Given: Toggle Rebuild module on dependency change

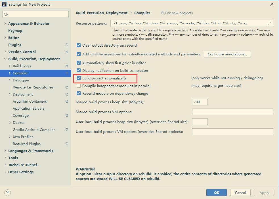Looking at the screenshot, I should [78, 93].
